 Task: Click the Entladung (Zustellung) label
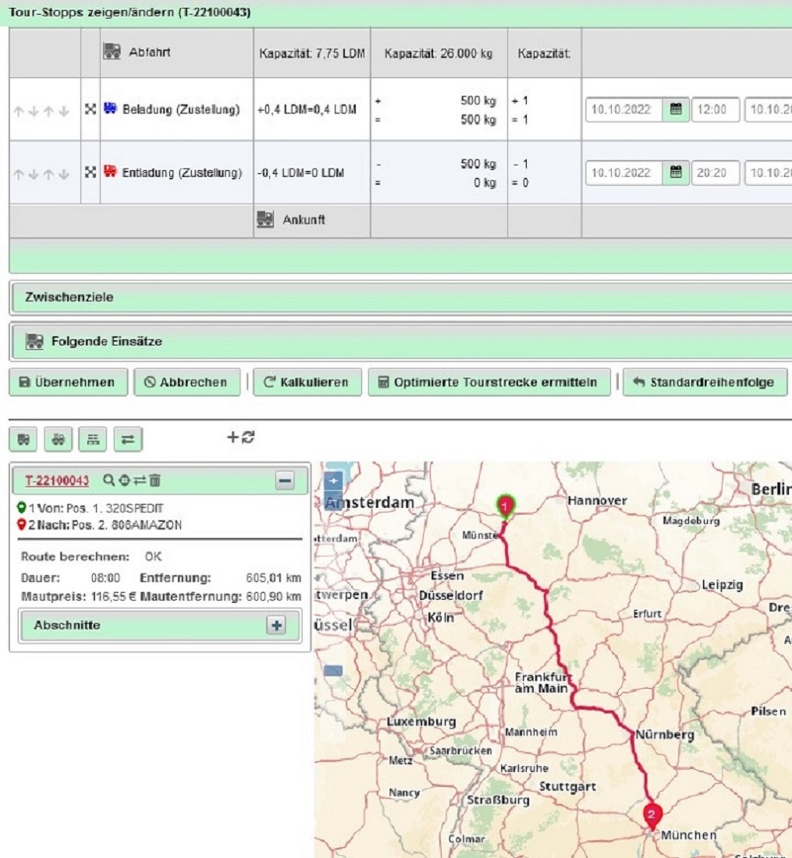click(x=182, y=173)
